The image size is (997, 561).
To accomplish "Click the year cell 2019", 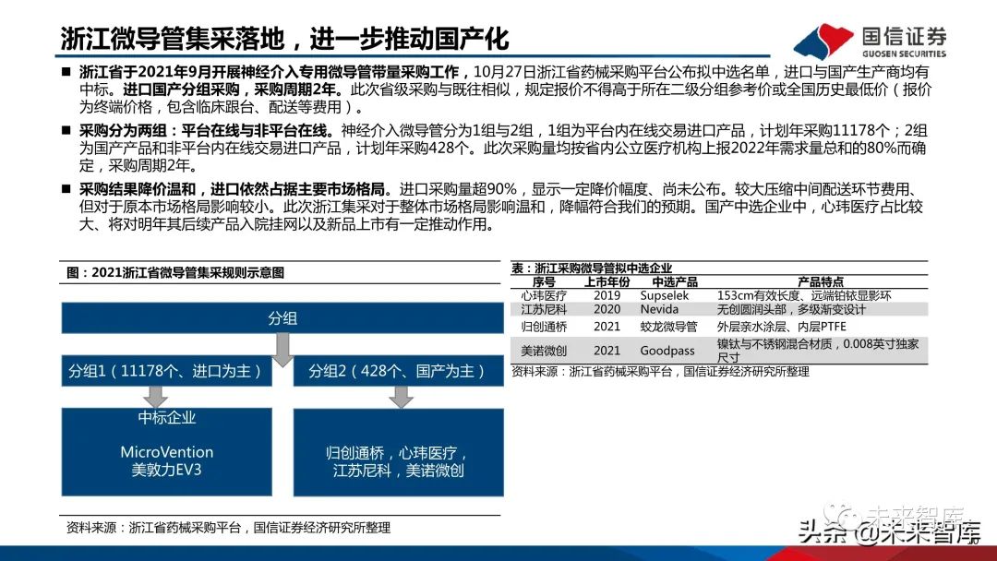I will pyautogui.click(x=607, y=295).
